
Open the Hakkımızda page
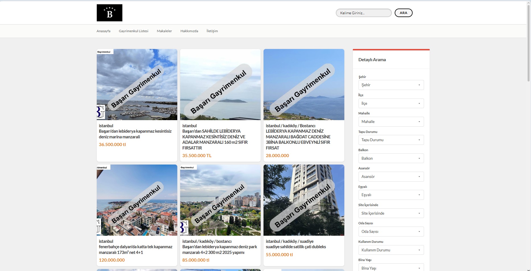(x=189, y=31)
